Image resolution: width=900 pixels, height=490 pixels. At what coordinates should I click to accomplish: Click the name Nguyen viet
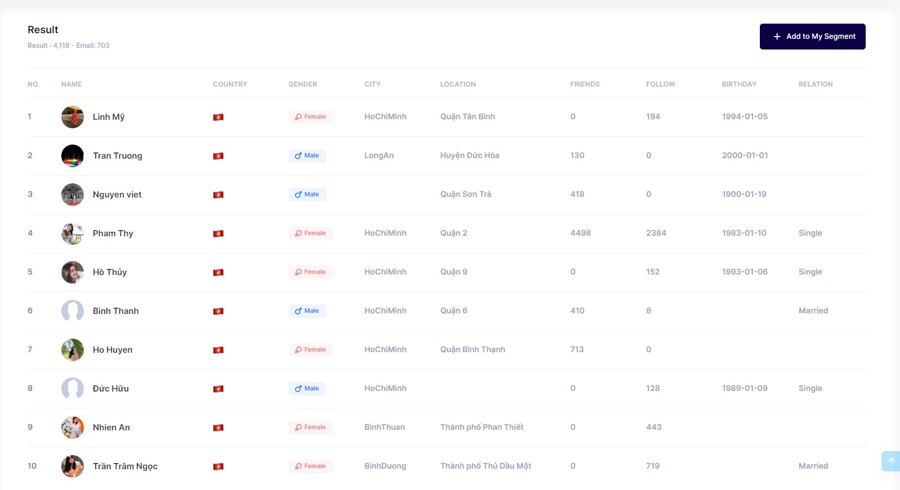point(117,195)
